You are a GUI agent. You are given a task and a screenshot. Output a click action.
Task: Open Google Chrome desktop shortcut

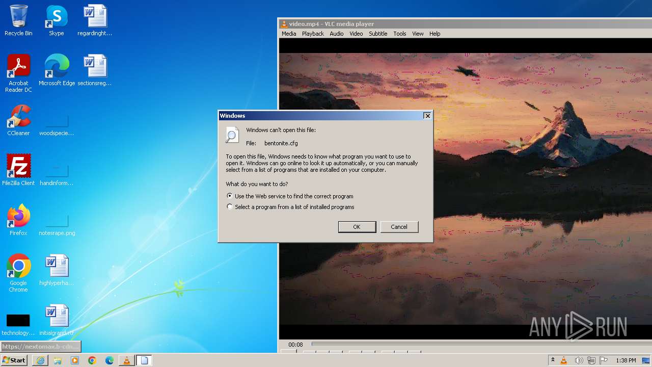[18, 273]
